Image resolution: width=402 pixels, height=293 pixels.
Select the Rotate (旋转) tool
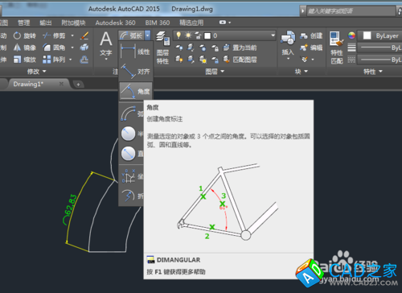pos(25,35)
